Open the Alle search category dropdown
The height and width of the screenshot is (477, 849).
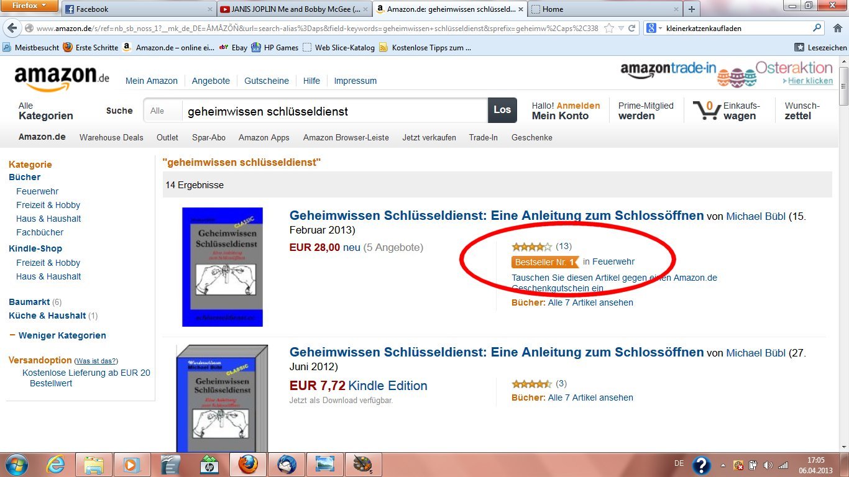point(163,111)
